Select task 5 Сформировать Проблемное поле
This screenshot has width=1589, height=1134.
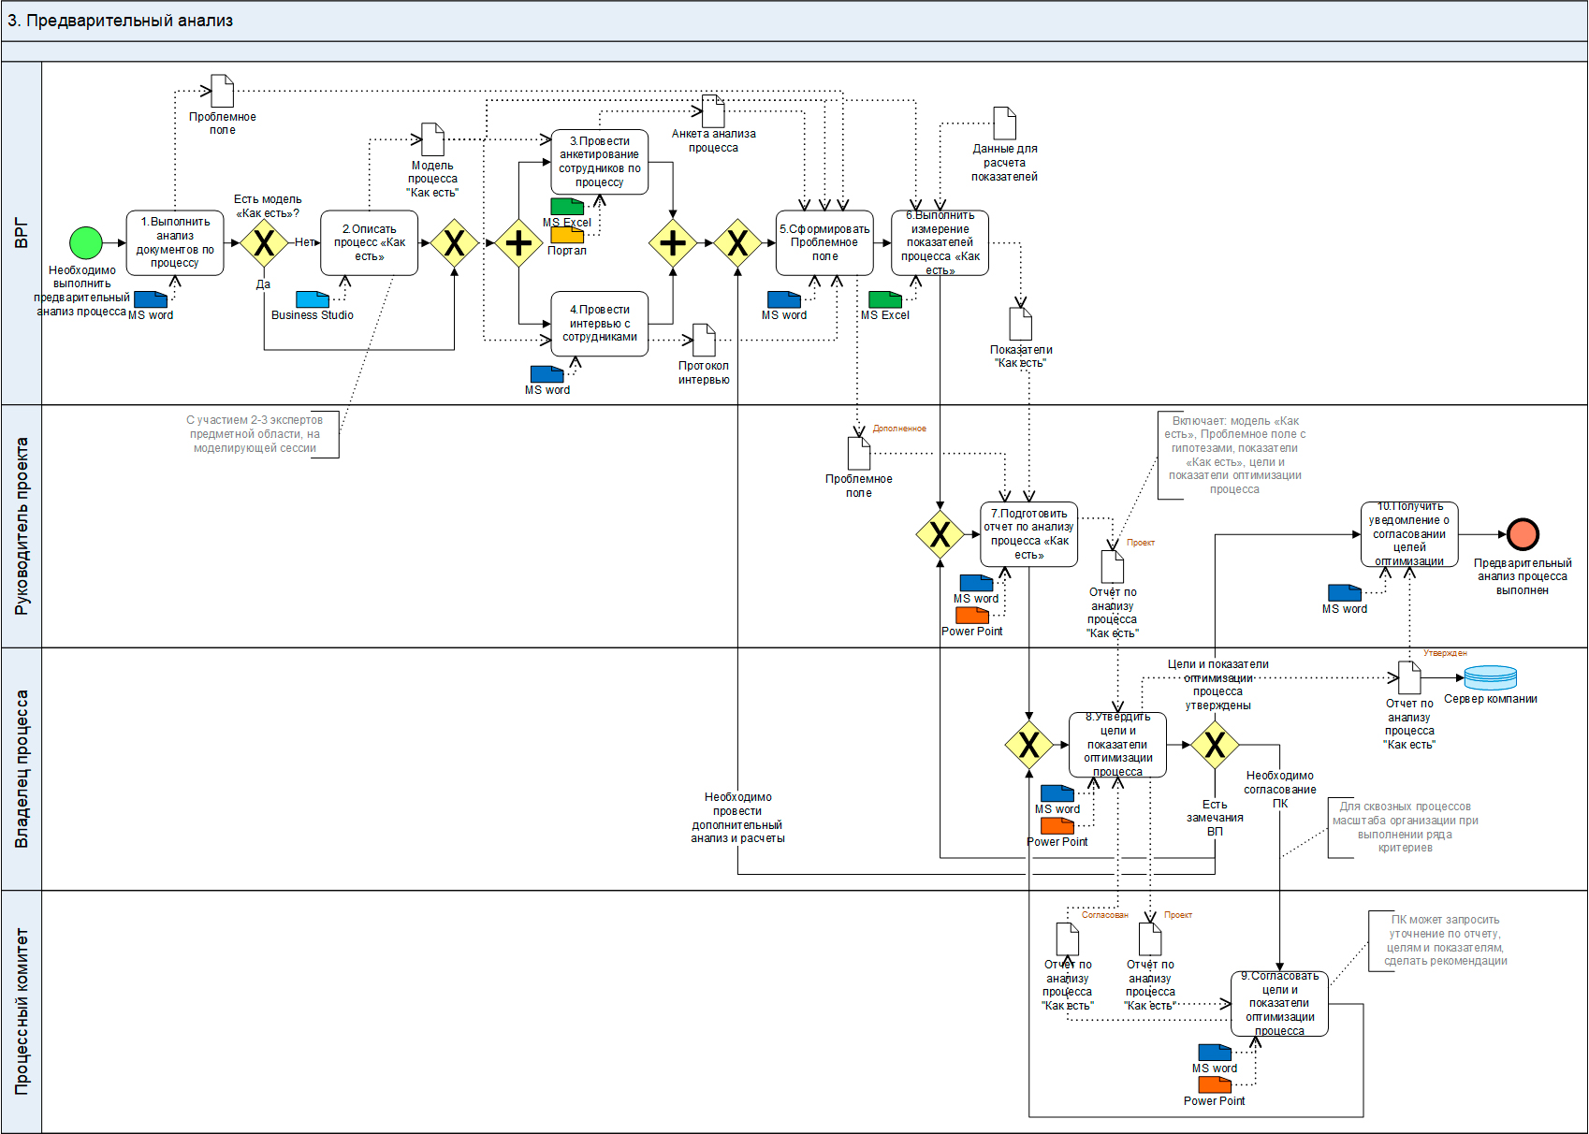click(x=824, y=243)
